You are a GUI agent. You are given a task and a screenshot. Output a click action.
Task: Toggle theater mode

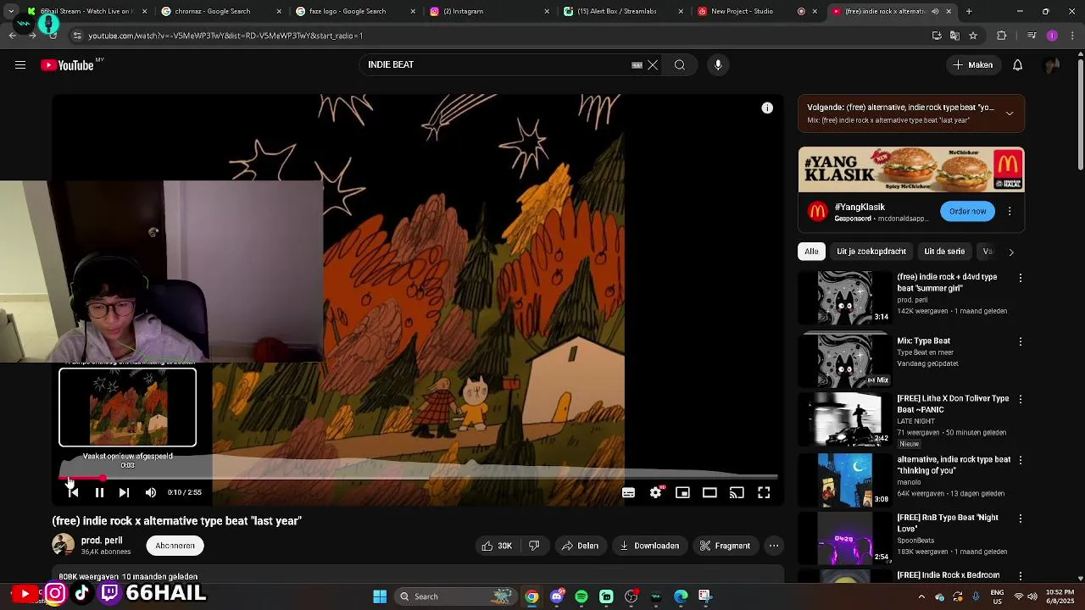point(709,492)
